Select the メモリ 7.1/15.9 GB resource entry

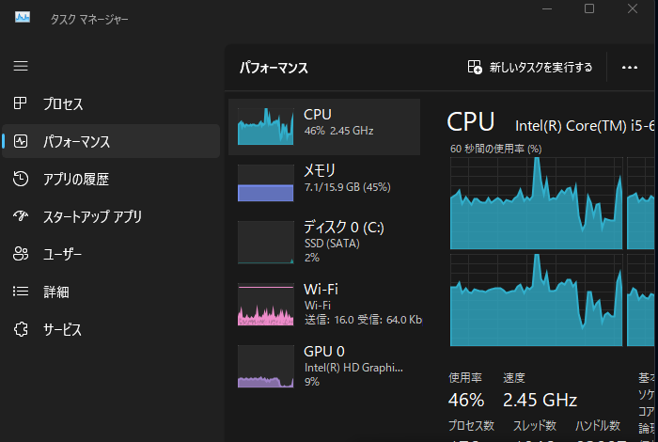pyautogui.click(x=324, y=183)
